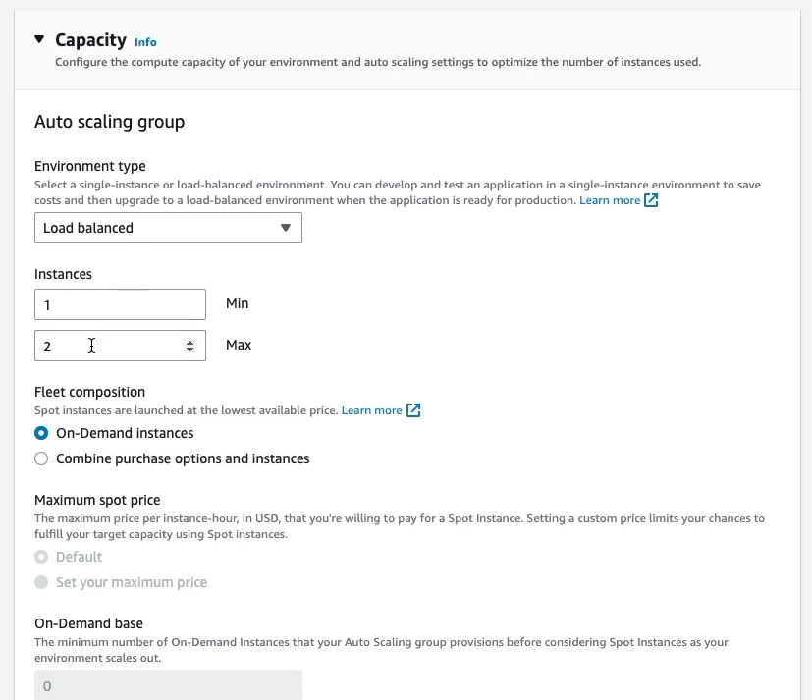Click the external link icon after environment type Learn more
The image size is (812, 700).
point(652,200)
